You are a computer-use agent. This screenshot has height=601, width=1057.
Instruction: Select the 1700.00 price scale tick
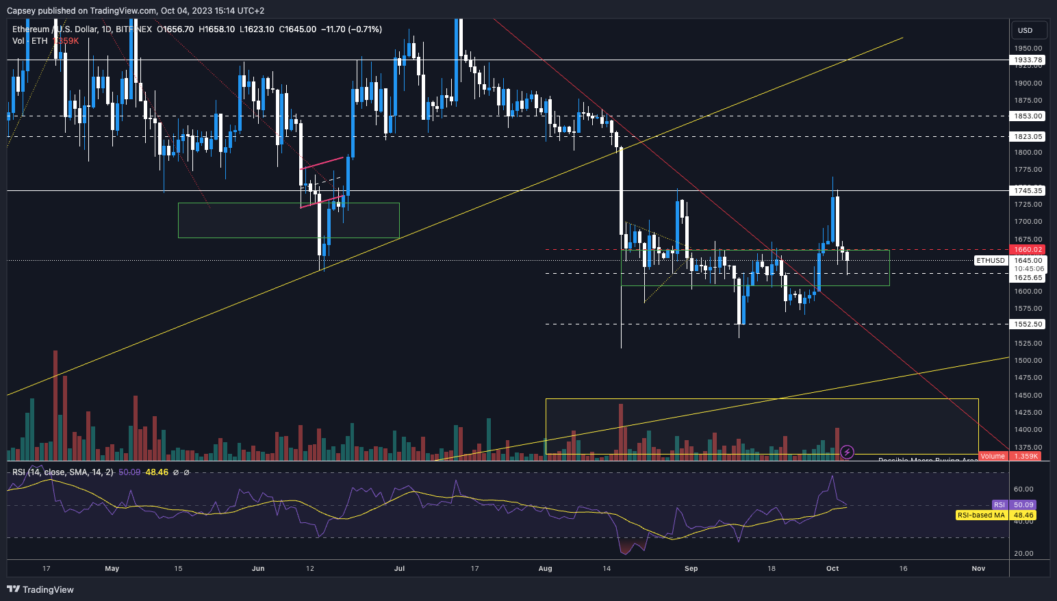coord(1028,222)
